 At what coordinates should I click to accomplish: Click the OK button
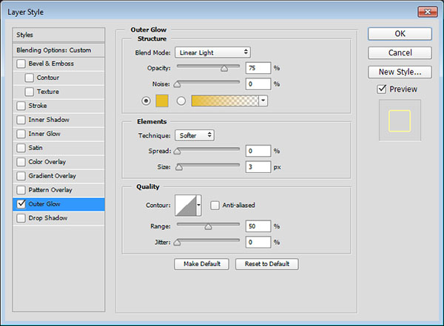coord(400,33)
